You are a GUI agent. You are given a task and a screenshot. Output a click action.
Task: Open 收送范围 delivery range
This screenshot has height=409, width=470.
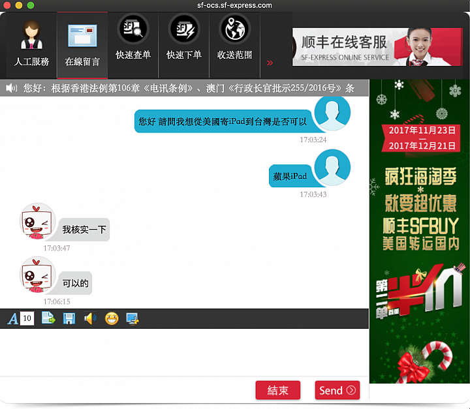(235, 45)
